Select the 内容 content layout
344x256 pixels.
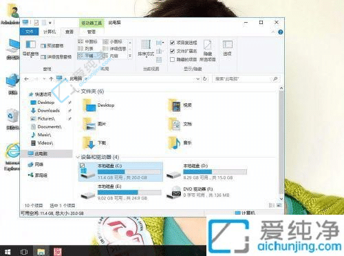click(x=111, y=56)
